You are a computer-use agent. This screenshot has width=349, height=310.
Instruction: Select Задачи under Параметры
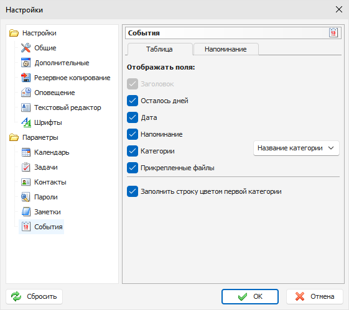(46, 167)
